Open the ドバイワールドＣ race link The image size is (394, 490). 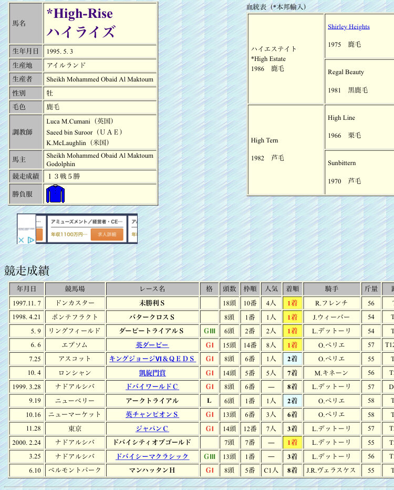152,386
